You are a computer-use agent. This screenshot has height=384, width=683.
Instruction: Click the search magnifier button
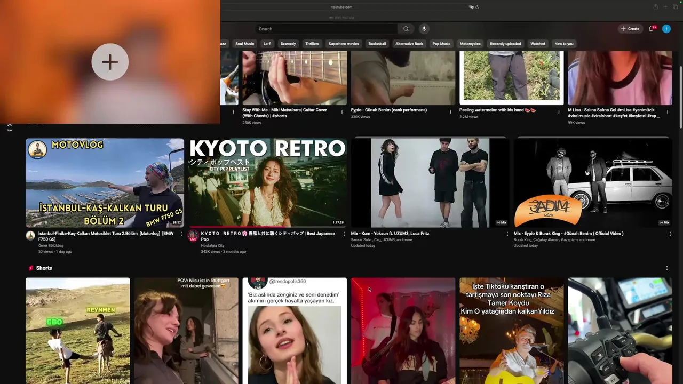tap(406, 29)
